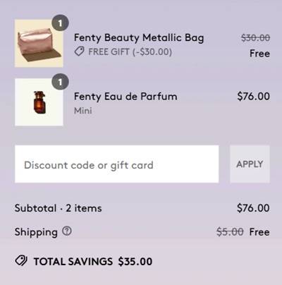
Task: Click the Mini variant label
Action: coord(83,111)
